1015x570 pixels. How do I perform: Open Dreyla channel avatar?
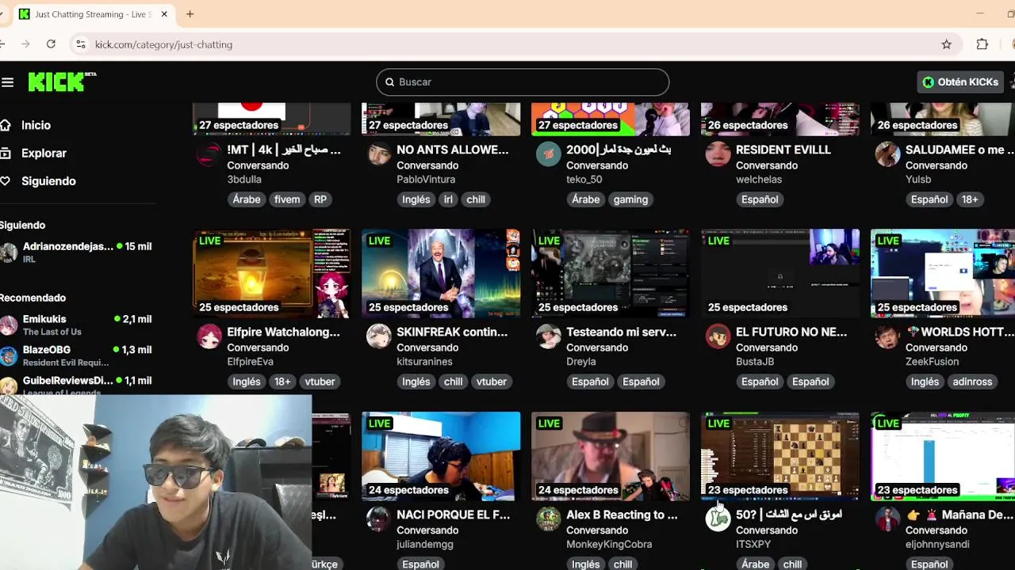(549, 336)
